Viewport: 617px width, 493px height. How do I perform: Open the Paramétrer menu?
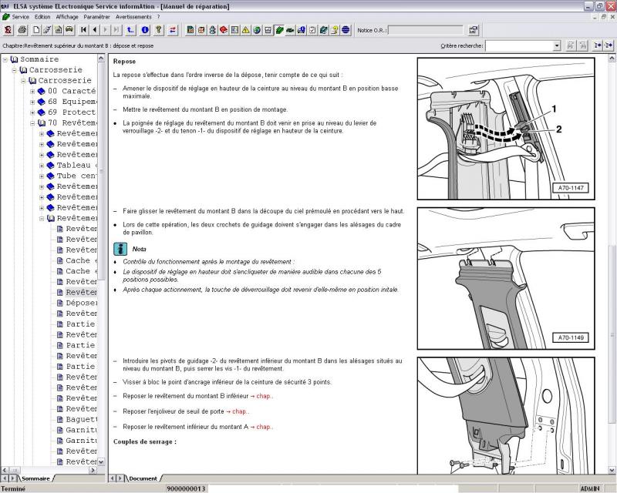point(97,17)
